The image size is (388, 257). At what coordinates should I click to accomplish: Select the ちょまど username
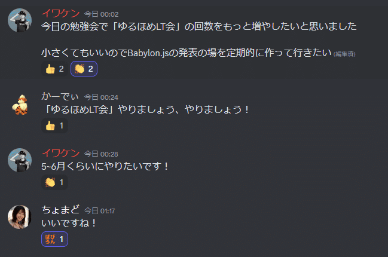(x=60, y=210)
